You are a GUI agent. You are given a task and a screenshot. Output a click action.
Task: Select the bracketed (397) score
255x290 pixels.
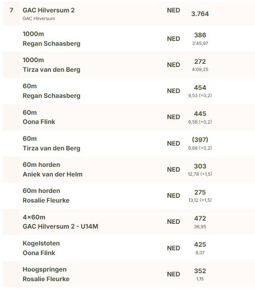tap(200, 140)
